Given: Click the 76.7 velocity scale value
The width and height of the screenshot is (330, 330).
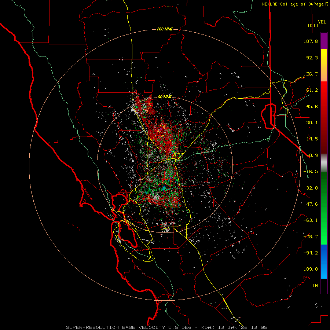Looking at the screenshot, I should click(312, 74).
